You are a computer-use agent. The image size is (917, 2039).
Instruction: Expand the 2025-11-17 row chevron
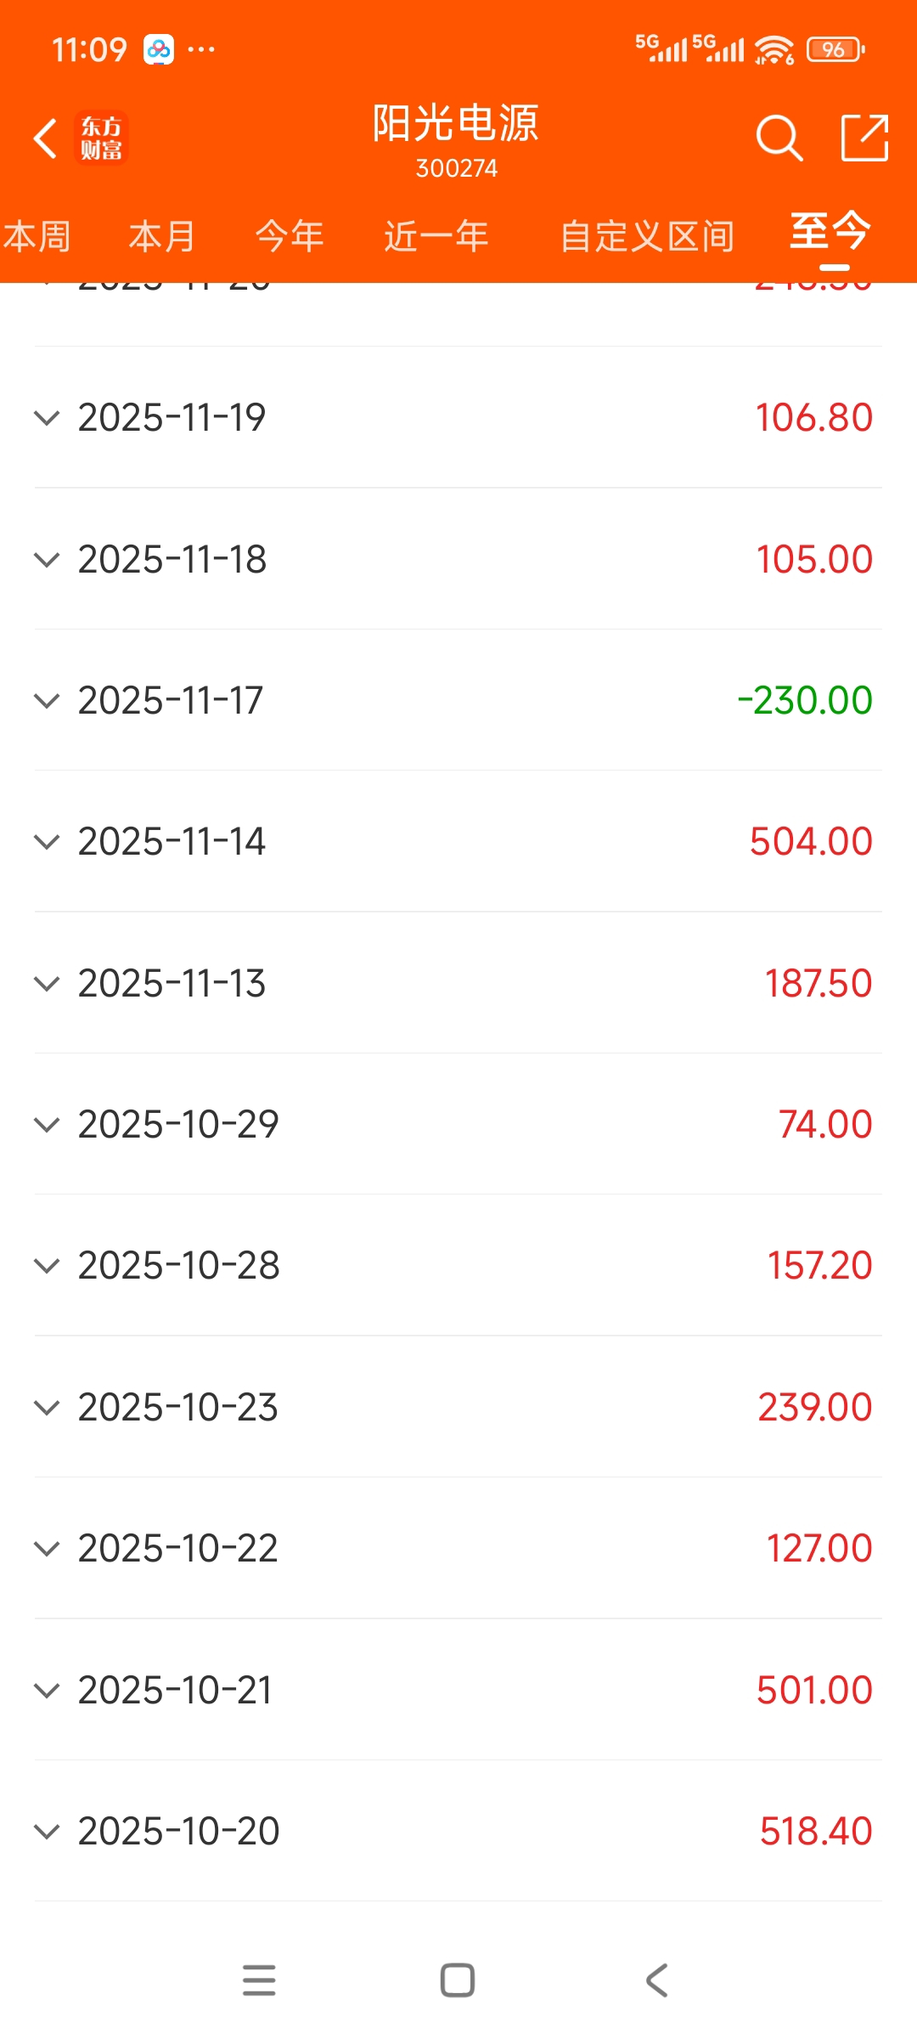coord(47,701)
